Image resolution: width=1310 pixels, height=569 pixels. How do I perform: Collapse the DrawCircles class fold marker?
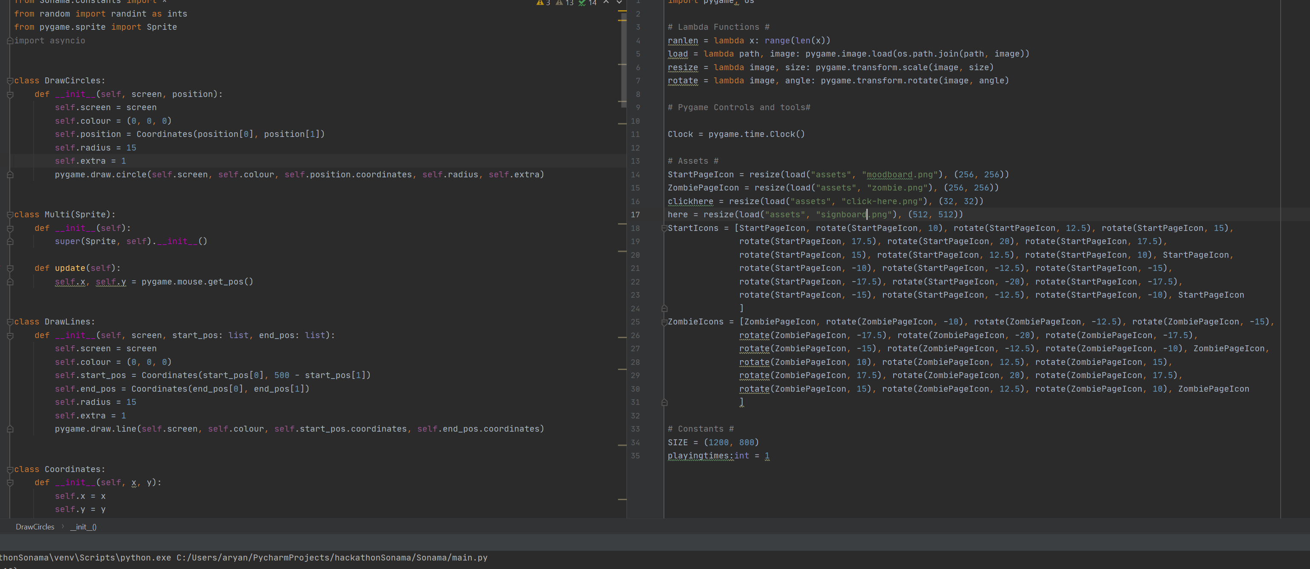coord(10,81)
